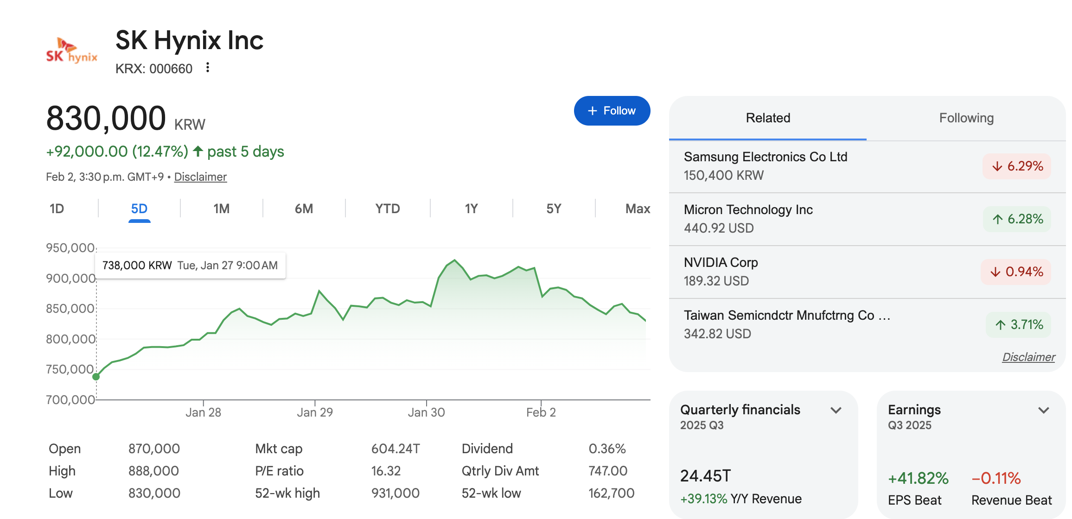Click NVIDIA Corp 0.94% down badge
This screenshot has width=1072, height=519.
coord(1015,272)
